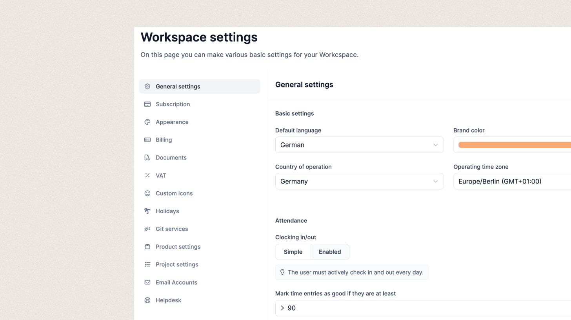
Task: Click the Git services git icon
Action: (x=147, y=229)
